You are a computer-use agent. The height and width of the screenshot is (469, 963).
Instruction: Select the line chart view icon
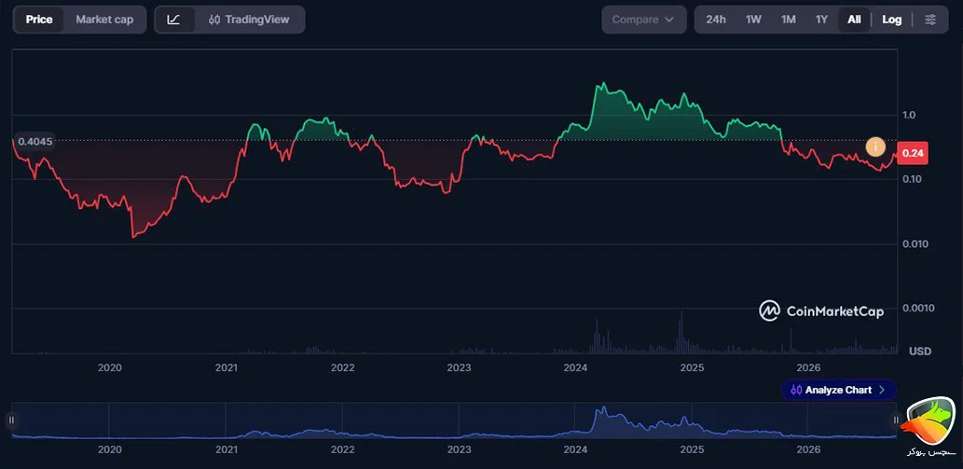(173, 20)
